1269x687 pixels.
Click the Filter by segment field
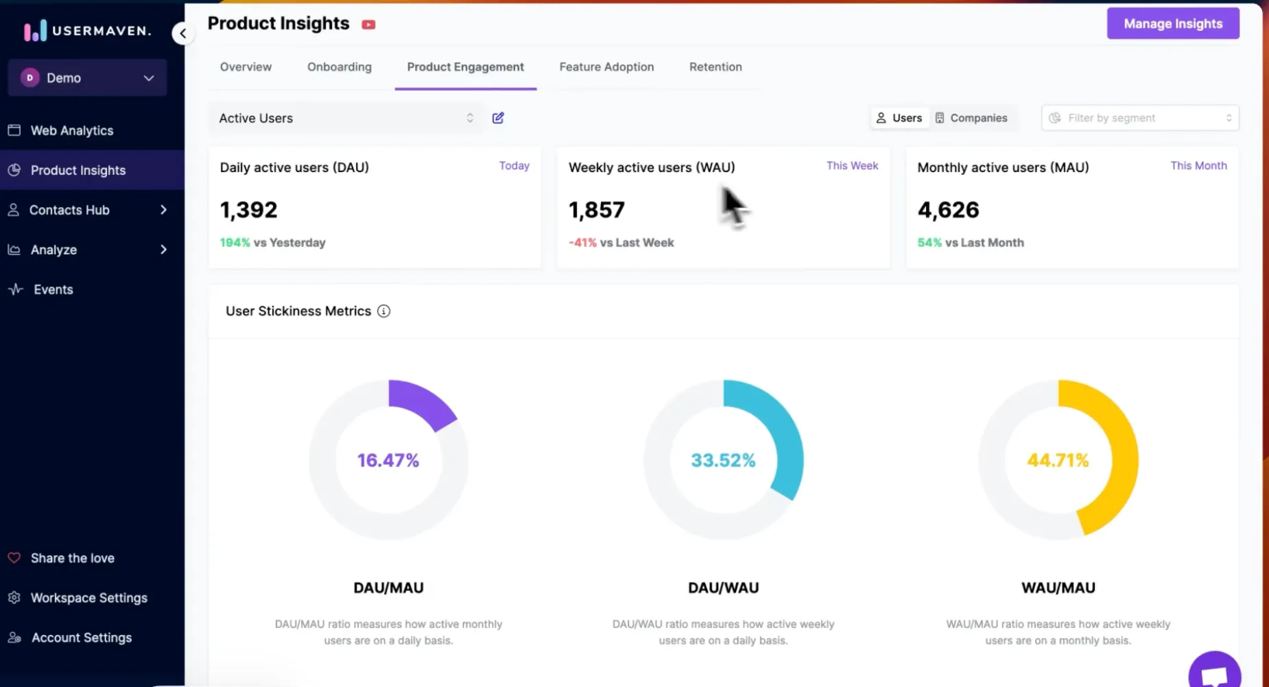click(1139, 118)
